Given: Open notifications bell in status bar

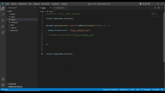Looking at the screenshot, I should click(162, 90).
